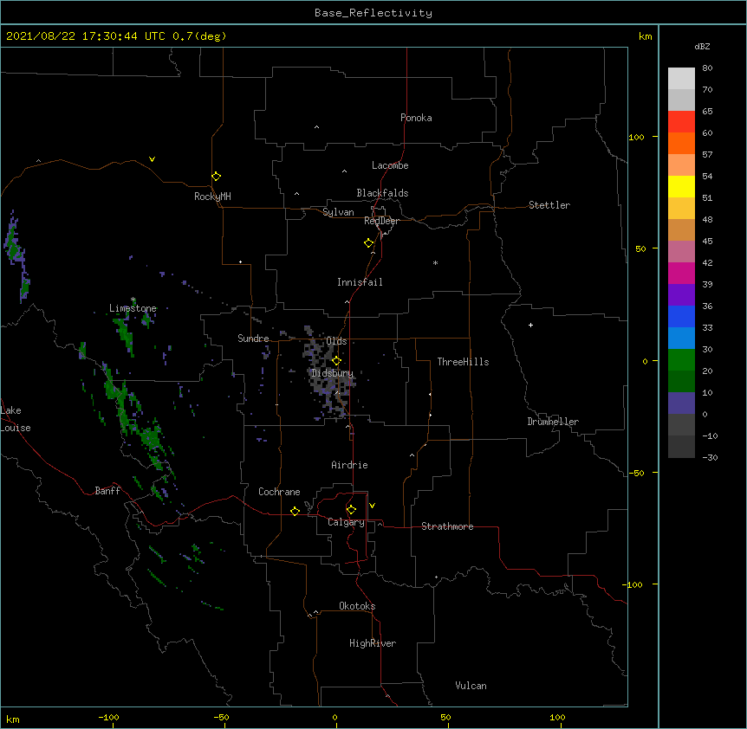Select the purple 39-36 dBZ legend swatch
Screen dimensions: 747x729
coord(681,294)
